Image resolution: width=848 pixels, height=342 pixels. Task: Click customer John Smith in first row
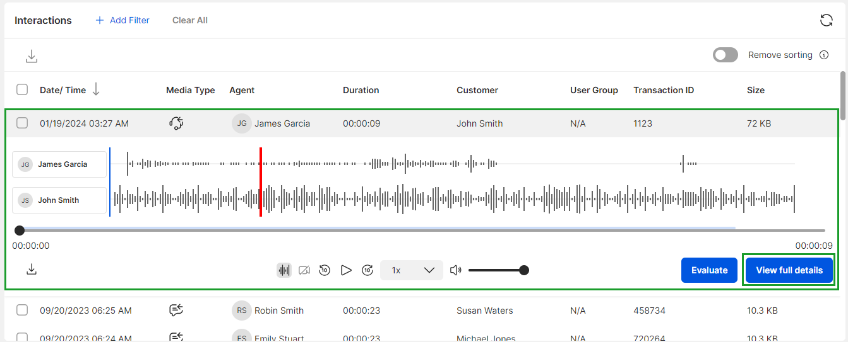pyautogui.click(x=480, y=123)
